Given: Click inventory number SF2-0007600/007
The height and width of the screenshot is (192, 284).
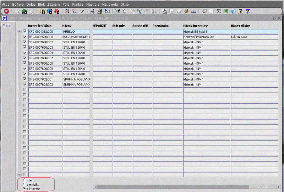Looking at the screenshot, I should click(x=45, y=58).
